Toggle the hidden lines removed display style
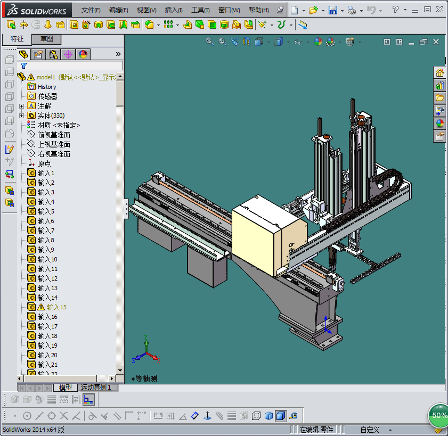Image resolution: width=448 pixels, height=436 pixels. tap(256, 416)
